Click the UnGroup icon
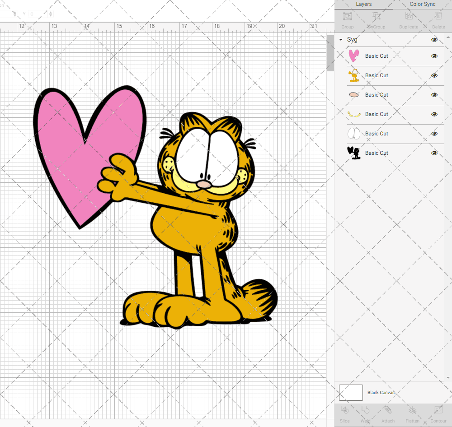452x427 pixels. point(376,16)
